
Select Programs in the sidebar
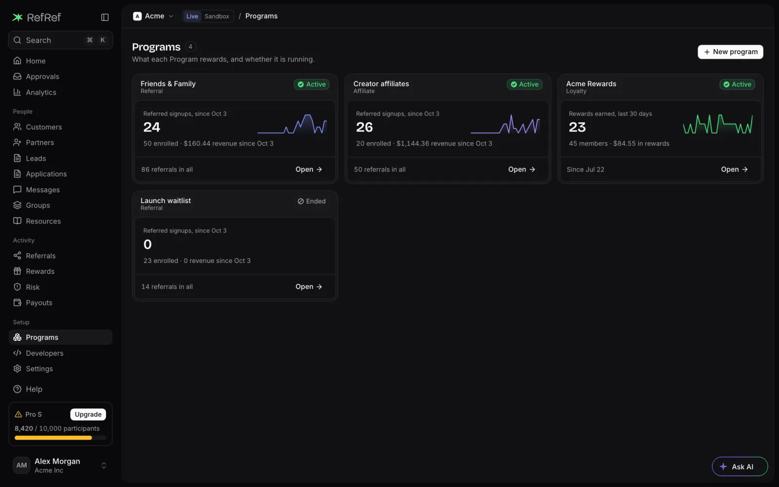(60, 337)
